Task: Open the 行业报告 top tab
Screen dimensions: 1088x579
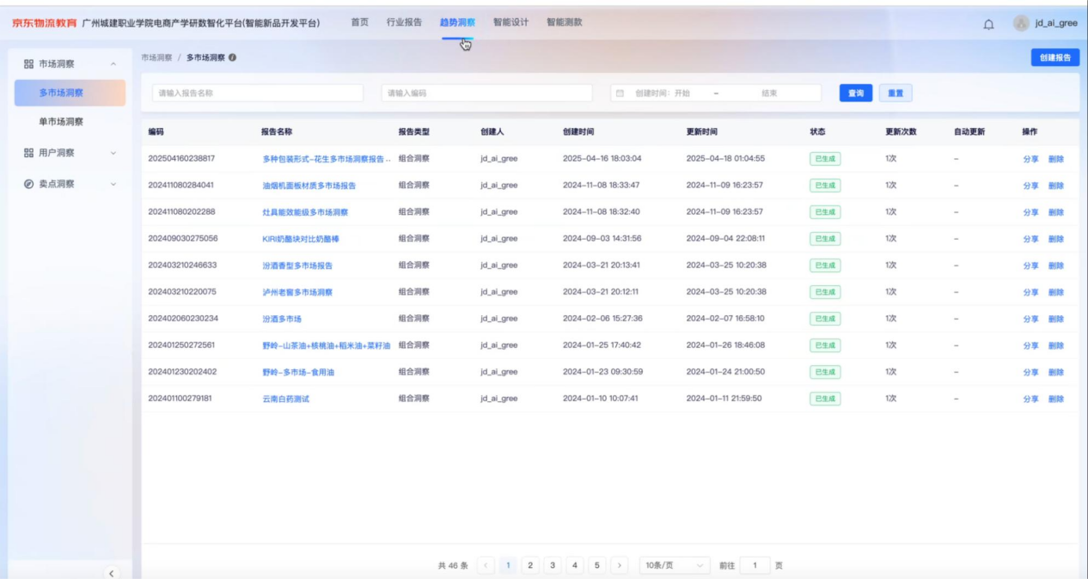Action: click(x=405, y=22)
